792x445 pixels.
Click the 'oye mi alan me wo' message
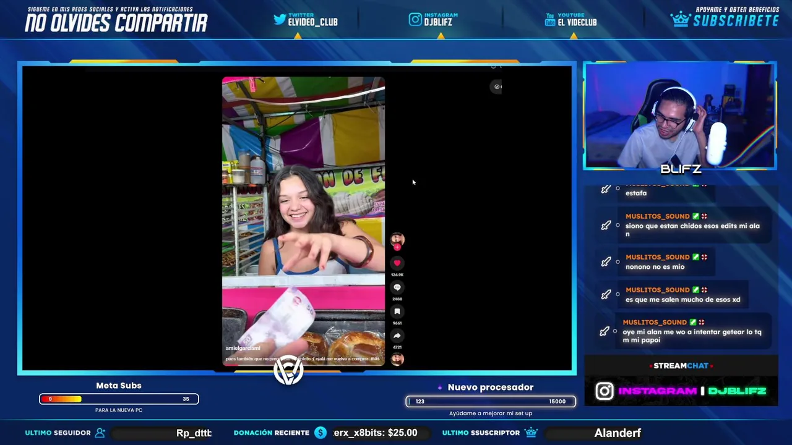pyautogui.click(x=692, y=336)
